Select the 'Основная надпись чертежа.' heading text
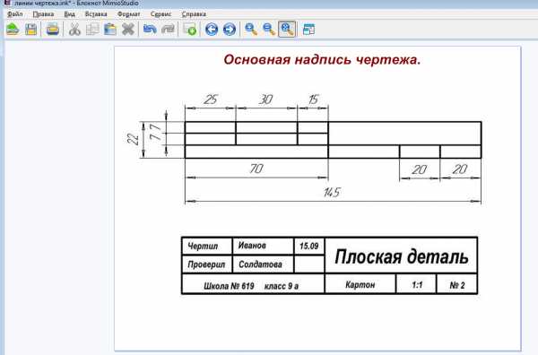The height and width of the screenshot is (355, 538). tap(322, 60)
